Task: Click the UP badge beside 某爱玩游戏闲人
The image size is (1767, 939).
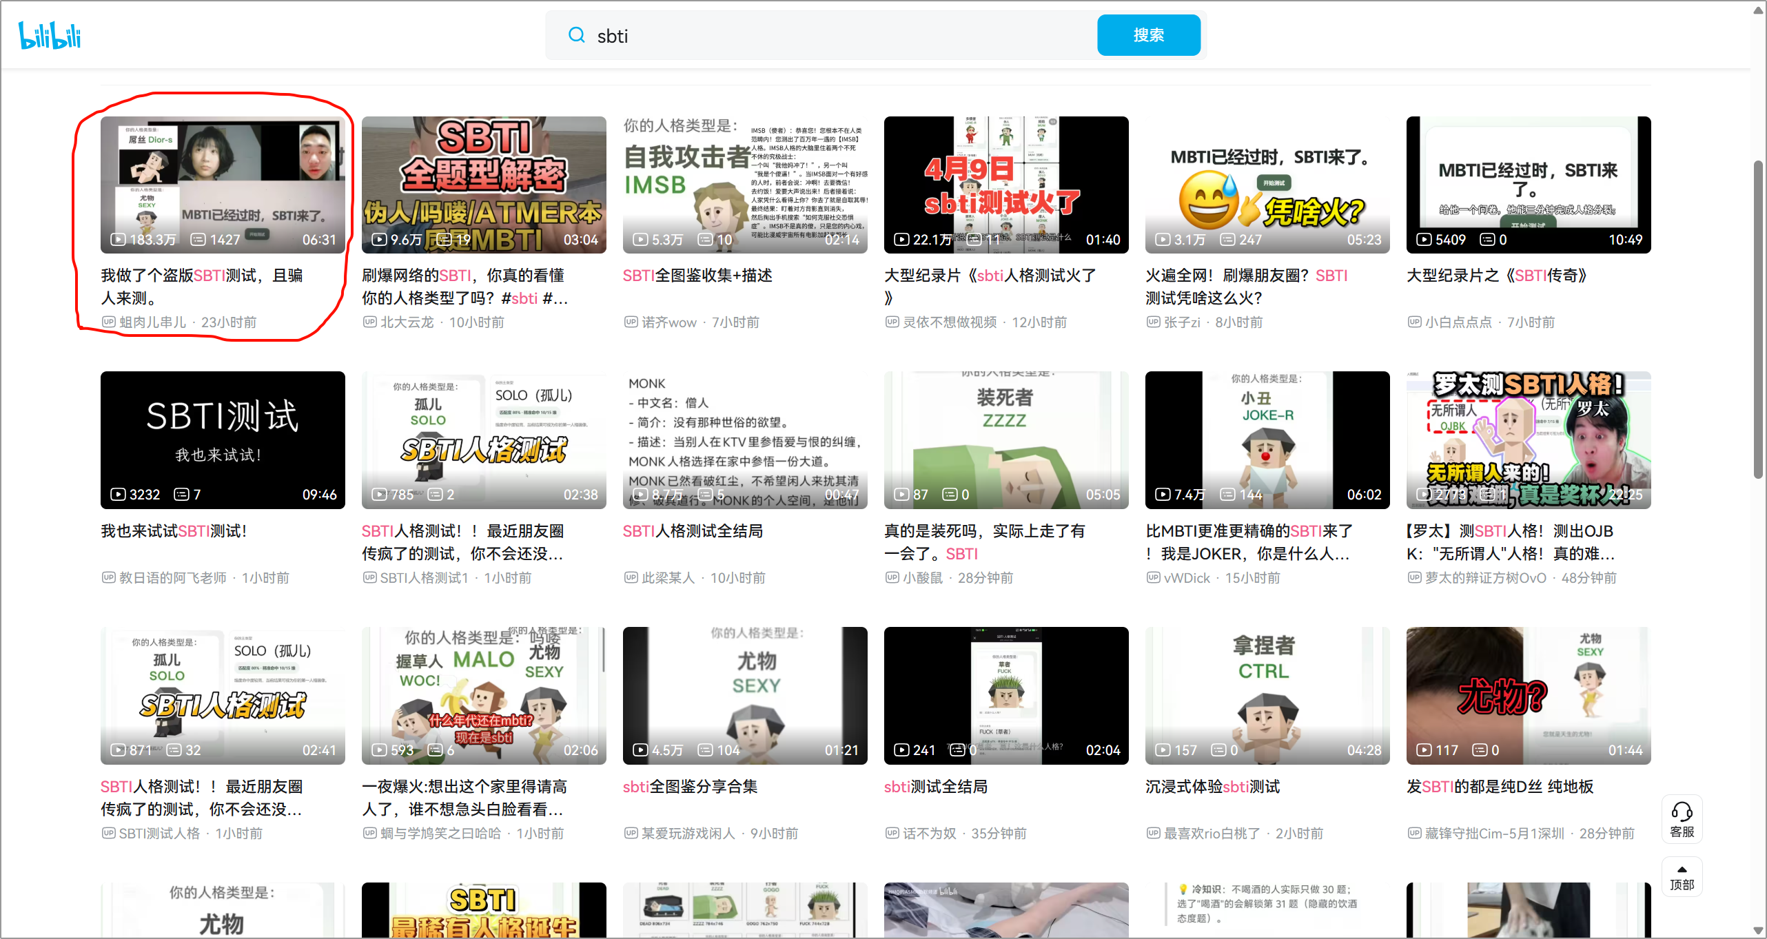Action: [631, 833]
